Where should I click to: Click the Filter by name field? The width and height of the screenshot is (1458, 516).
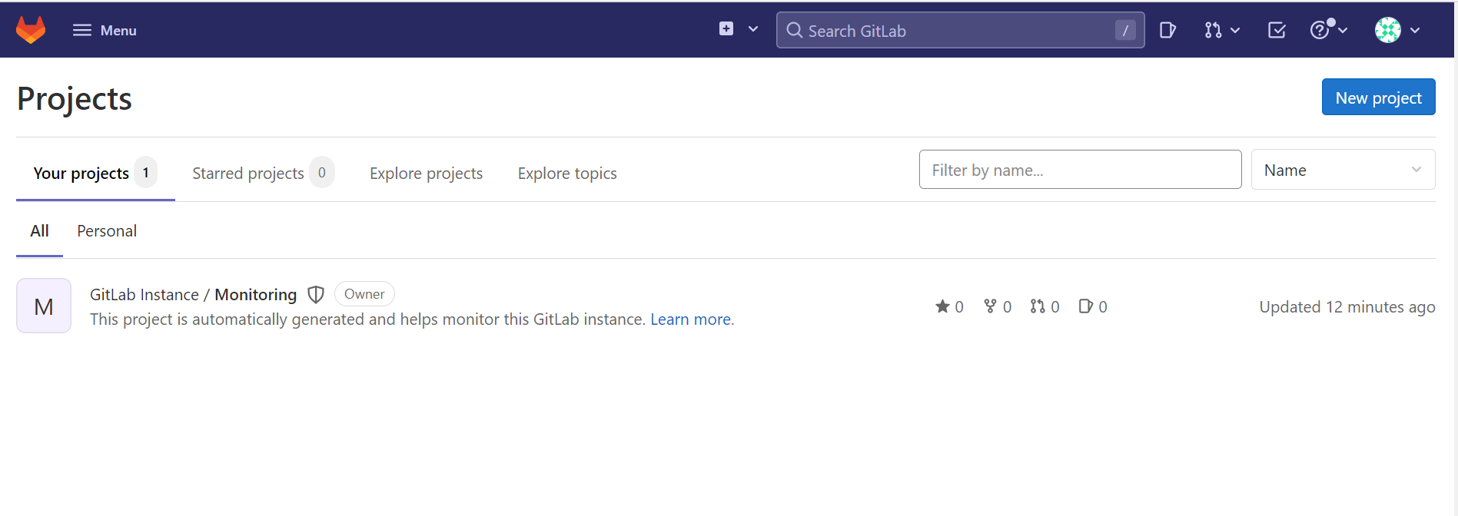click(1080, 170)
